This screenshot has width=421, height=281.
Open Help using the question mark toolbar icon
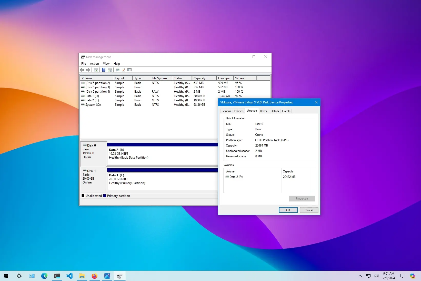coord(104,70)
